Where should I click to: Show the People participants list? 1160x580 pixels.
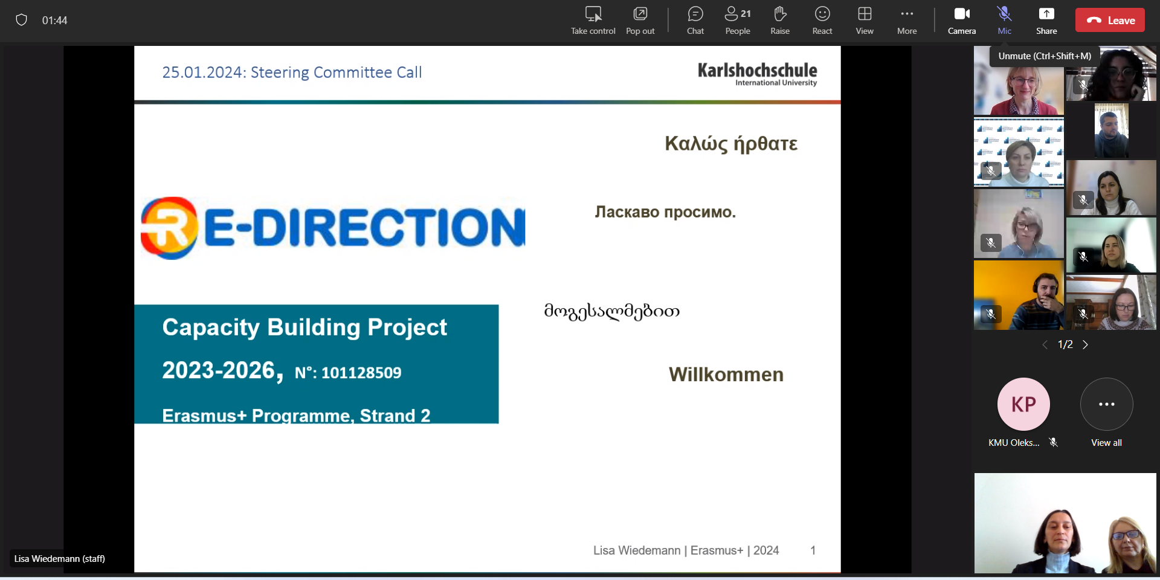737,21
